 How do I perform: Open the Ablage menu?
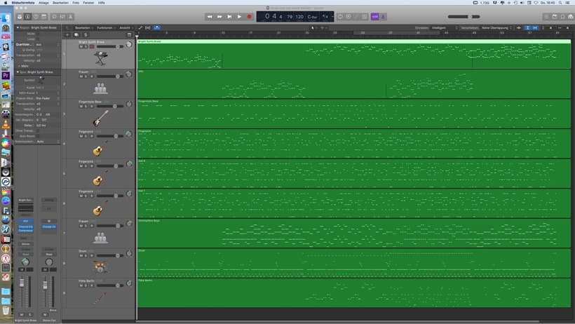43,3
